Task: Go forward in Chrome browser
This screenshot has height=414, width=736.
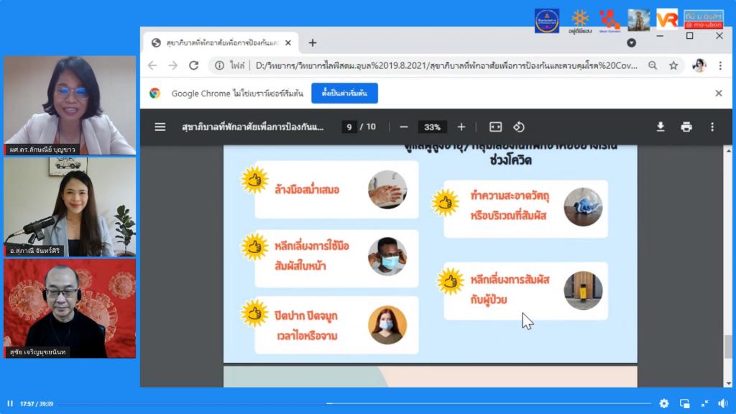Action: [x=172, y=65]
